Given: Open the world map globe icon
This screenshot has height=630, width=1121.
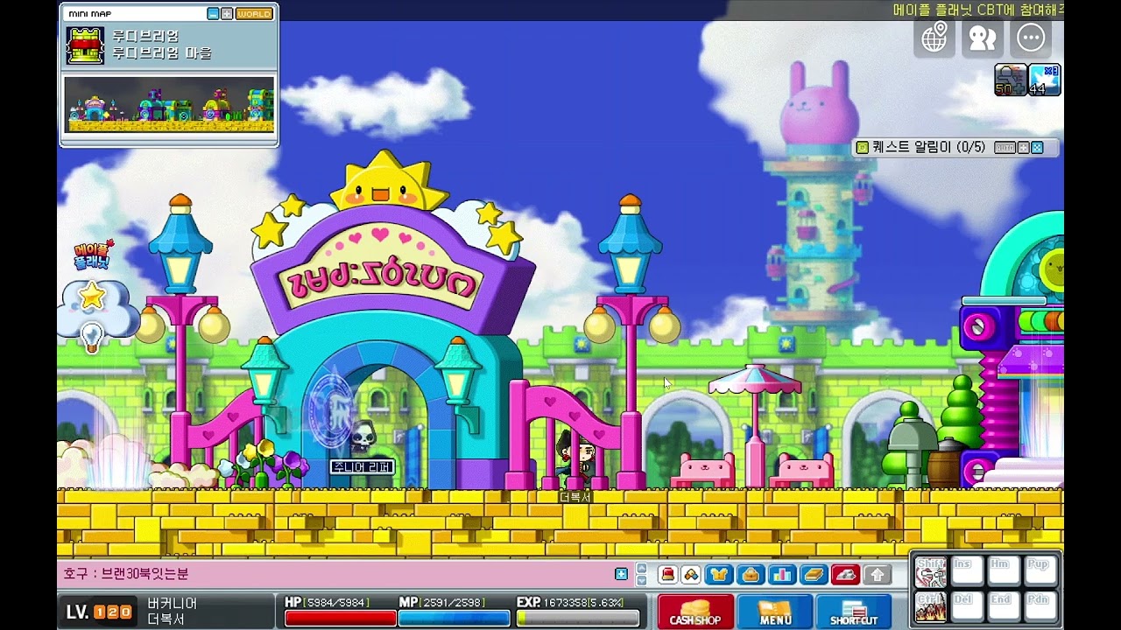Looking at the screenshot, I should pos(934,38).
